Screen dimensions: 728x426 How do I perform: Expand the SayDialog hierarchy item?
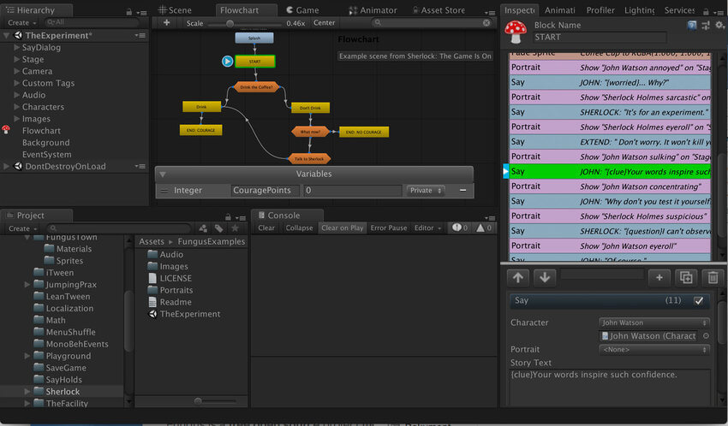point(17,47)
